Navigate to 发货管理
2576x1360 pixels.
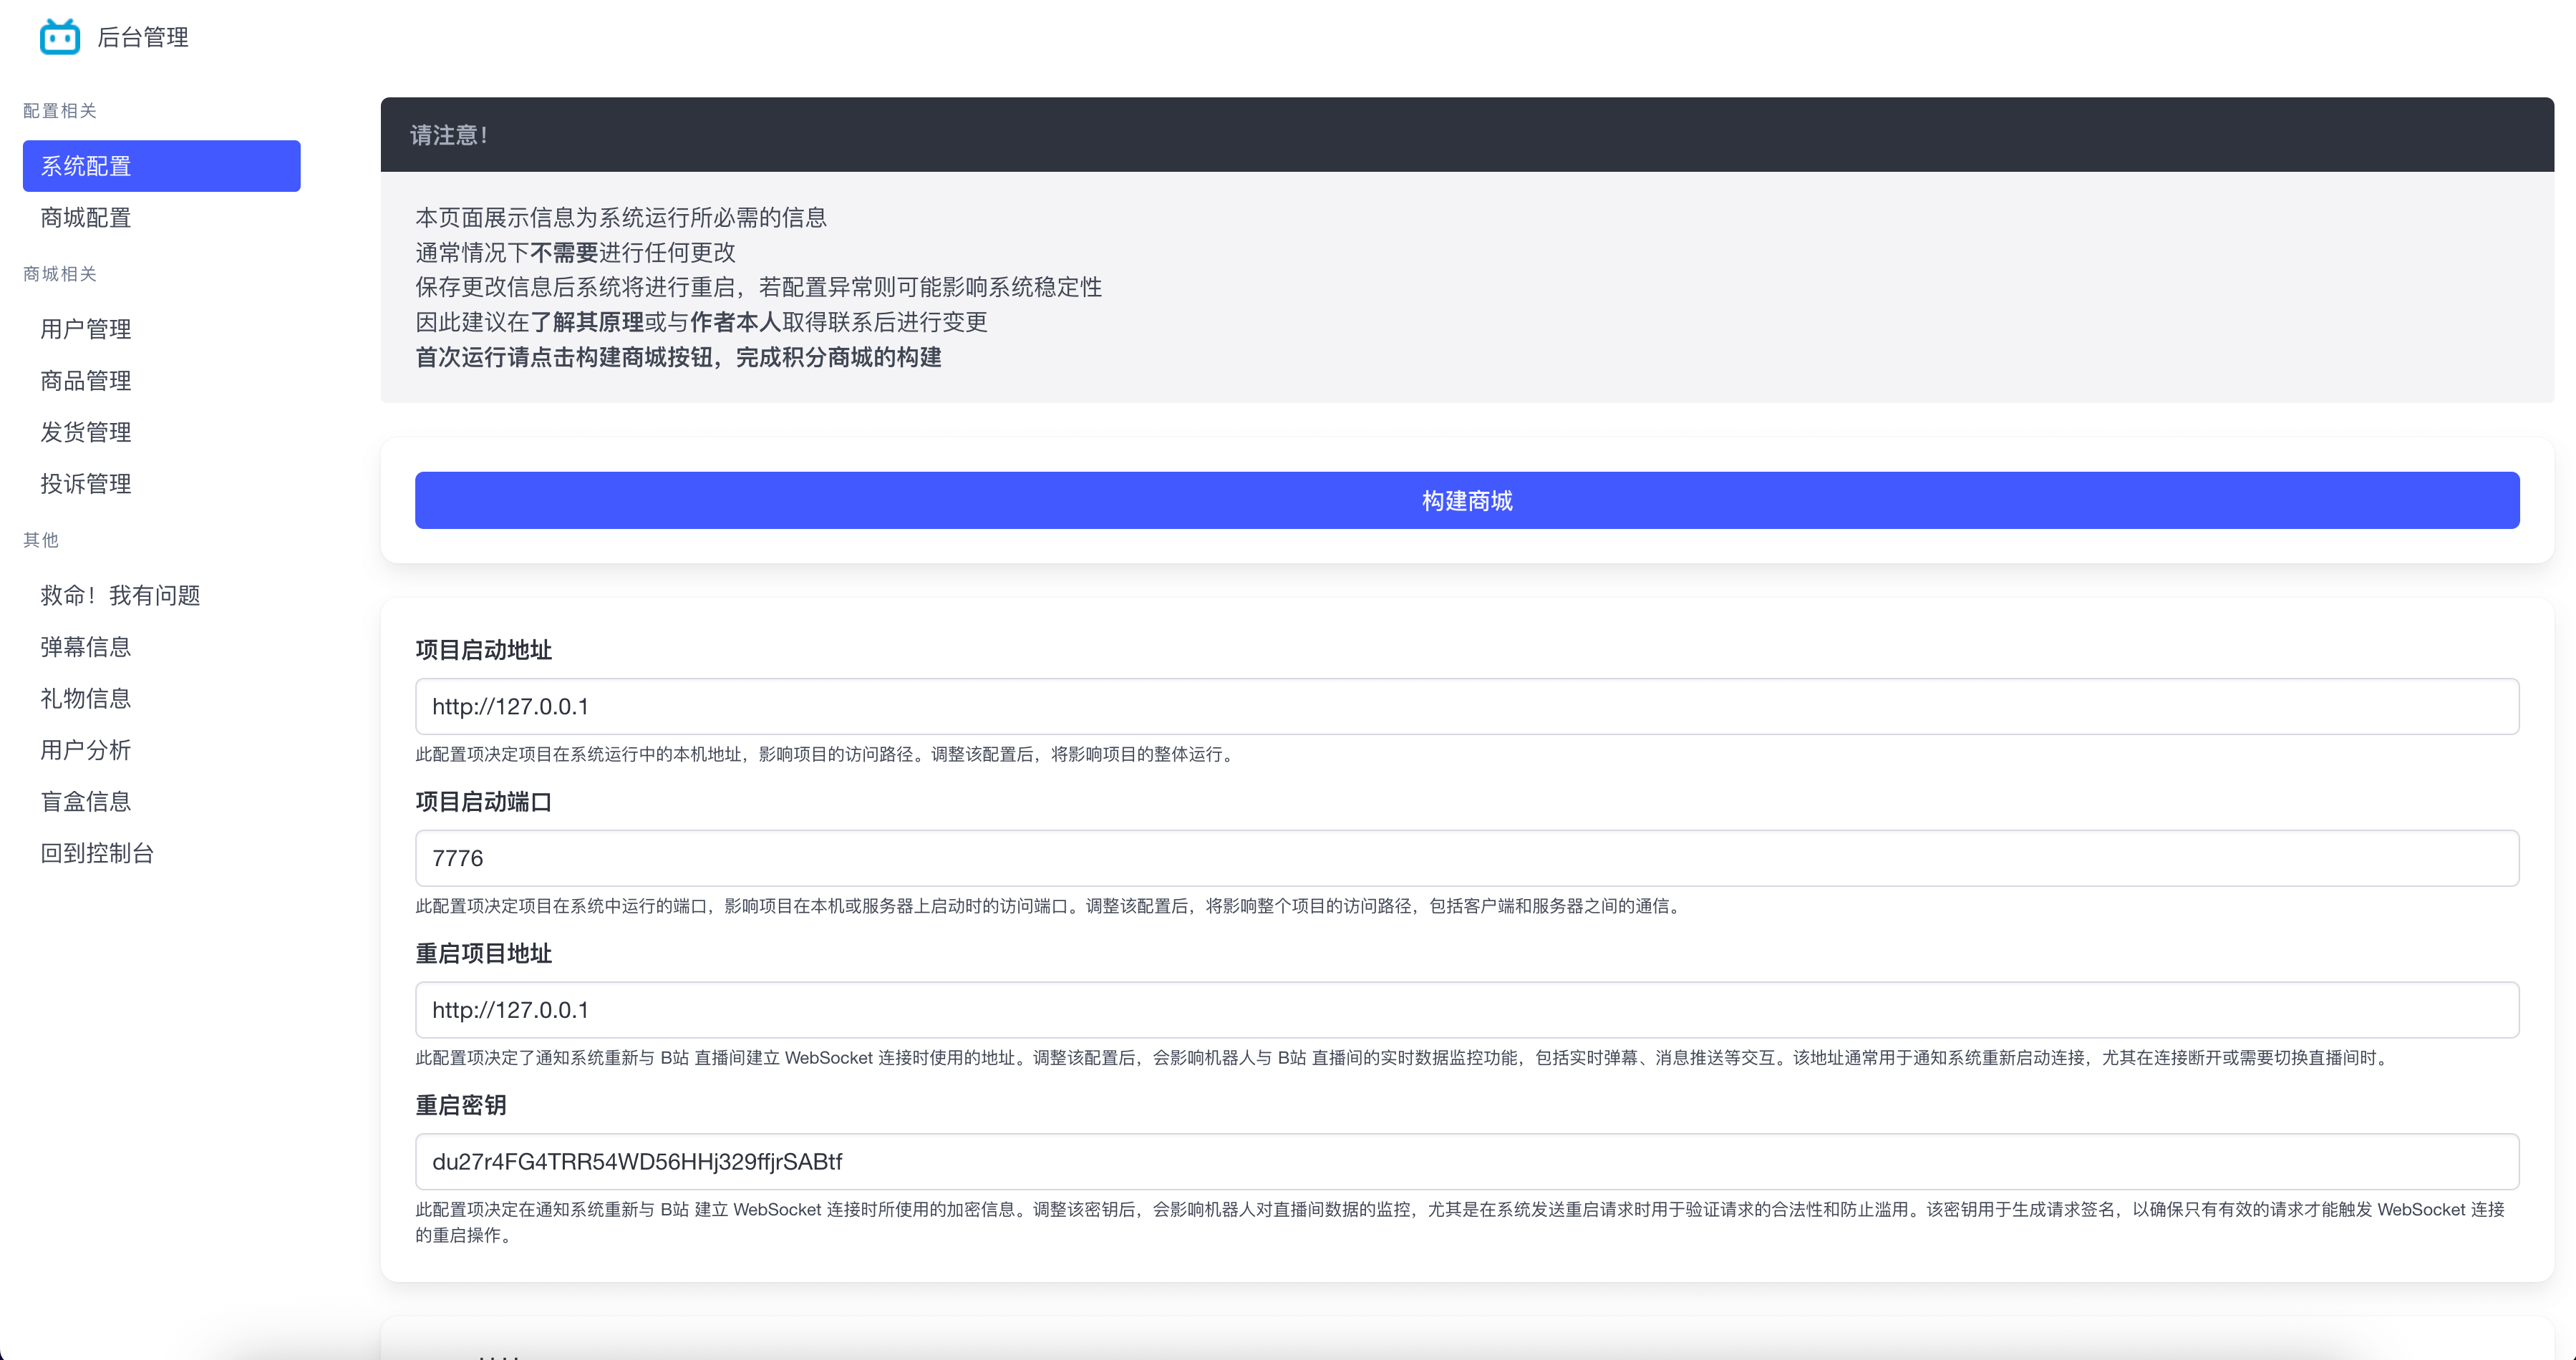click(86, 432)
